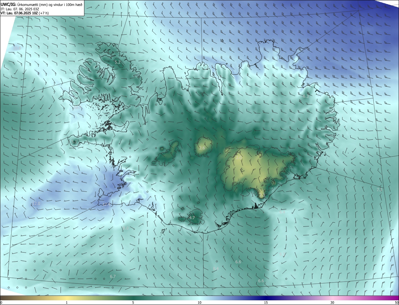Click the 6.3 value label on the map
Viewport: 399px width, 305px height.
(306, 96)
